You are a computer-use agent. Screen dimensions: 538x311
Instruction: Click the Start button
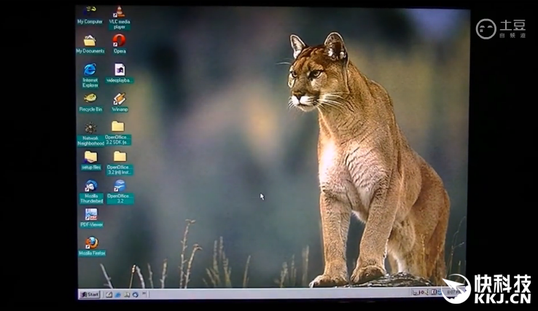pos(90,294)
